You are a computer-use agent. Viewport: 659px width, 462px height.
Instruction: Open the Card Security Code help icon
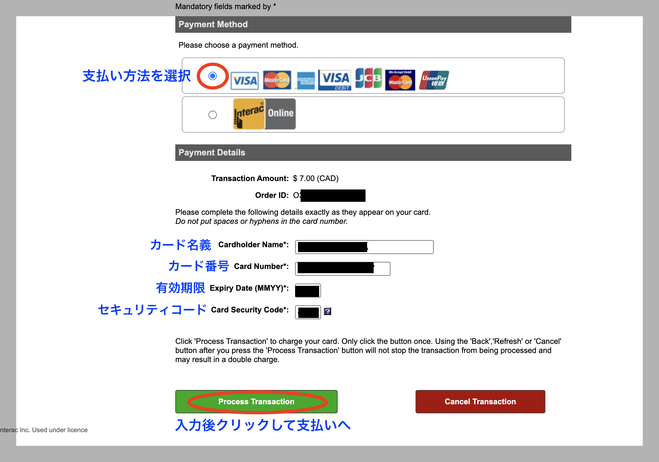[328, 311]
